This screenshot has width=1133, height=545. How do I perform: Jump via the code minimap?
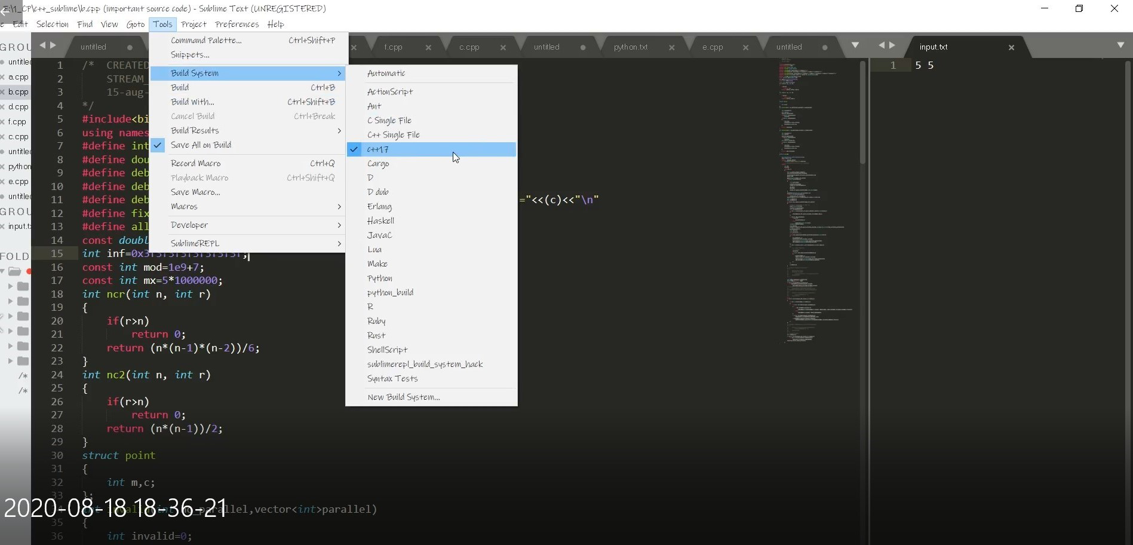[x=815, y=200]
